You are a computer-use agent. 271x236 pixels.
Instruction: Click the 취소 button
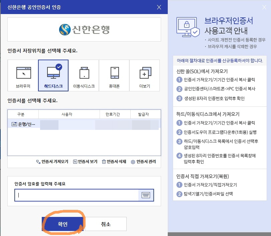(106, 224)
